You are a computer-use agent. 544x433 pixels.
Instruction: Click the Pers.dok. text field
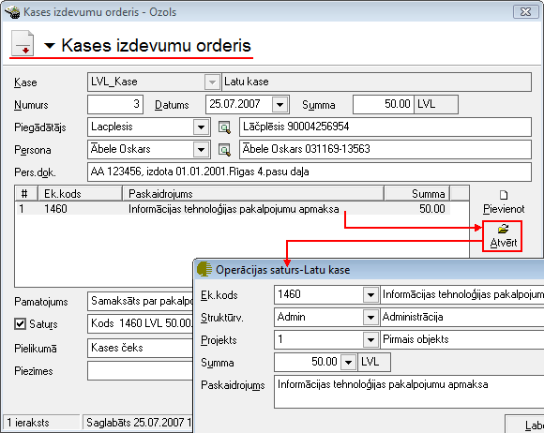click(310, 172)
